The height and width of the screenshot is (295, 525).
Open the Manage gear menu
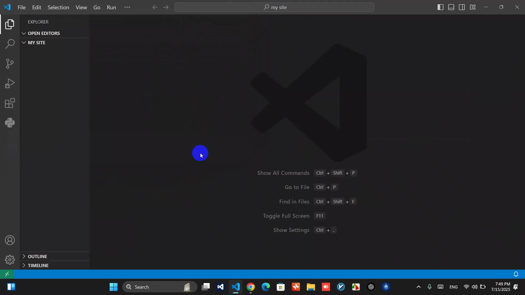point(10,260)
